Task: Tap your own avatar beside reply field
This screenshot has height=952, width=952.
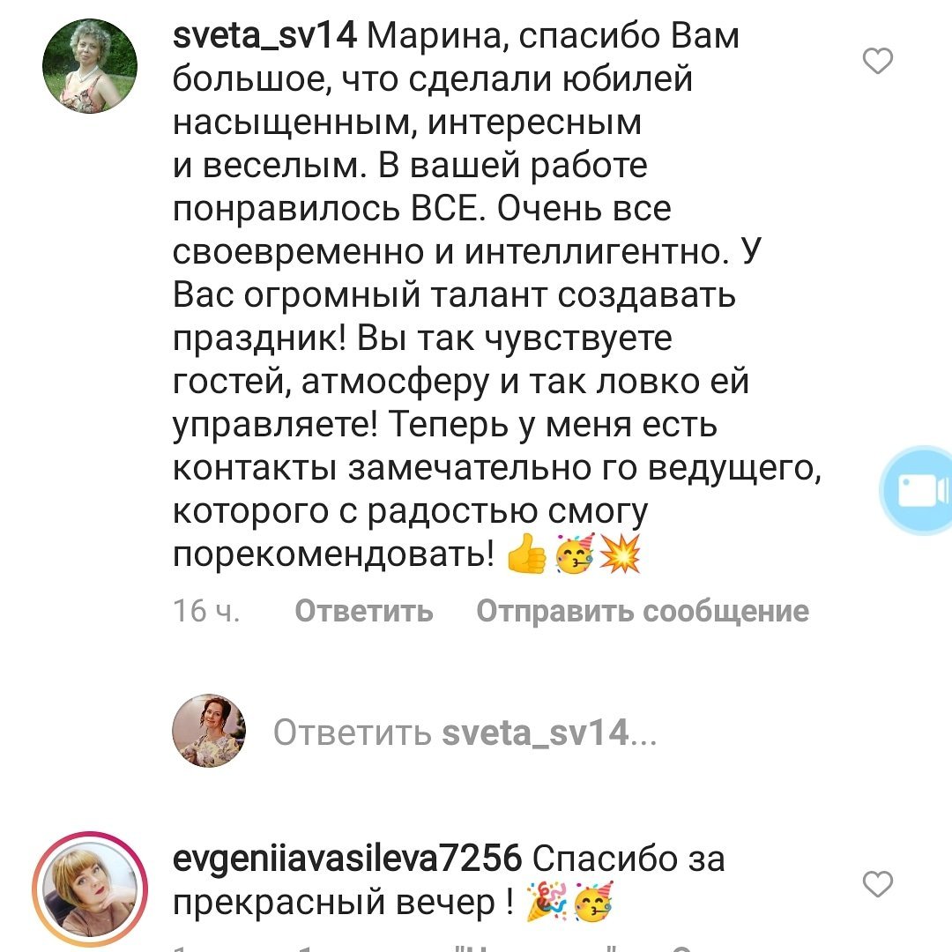Action: [209, 731]
